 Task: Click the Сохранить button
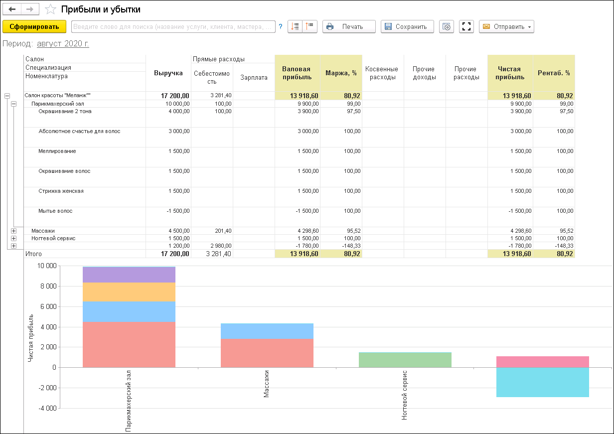pyautogui.click(x=407, y=27)
